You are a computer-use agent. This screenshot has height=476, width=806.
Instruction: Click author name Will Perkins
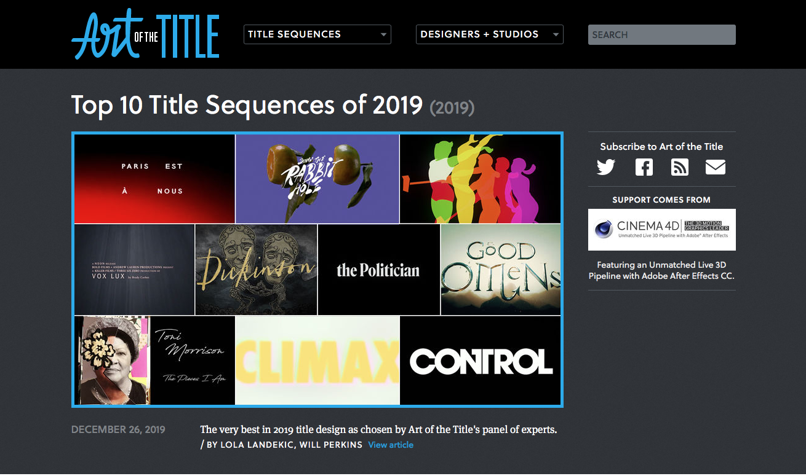[x=331, y=445]
